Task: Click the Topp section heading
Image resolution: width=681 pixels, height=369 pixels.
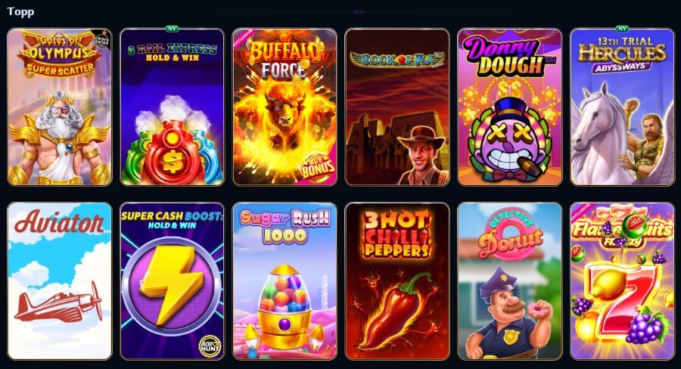Action: coord(21,12)
